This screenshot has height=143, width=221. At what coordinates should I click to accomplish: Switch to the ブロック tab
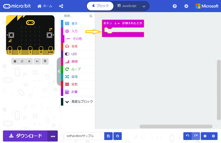pos(100,6)
